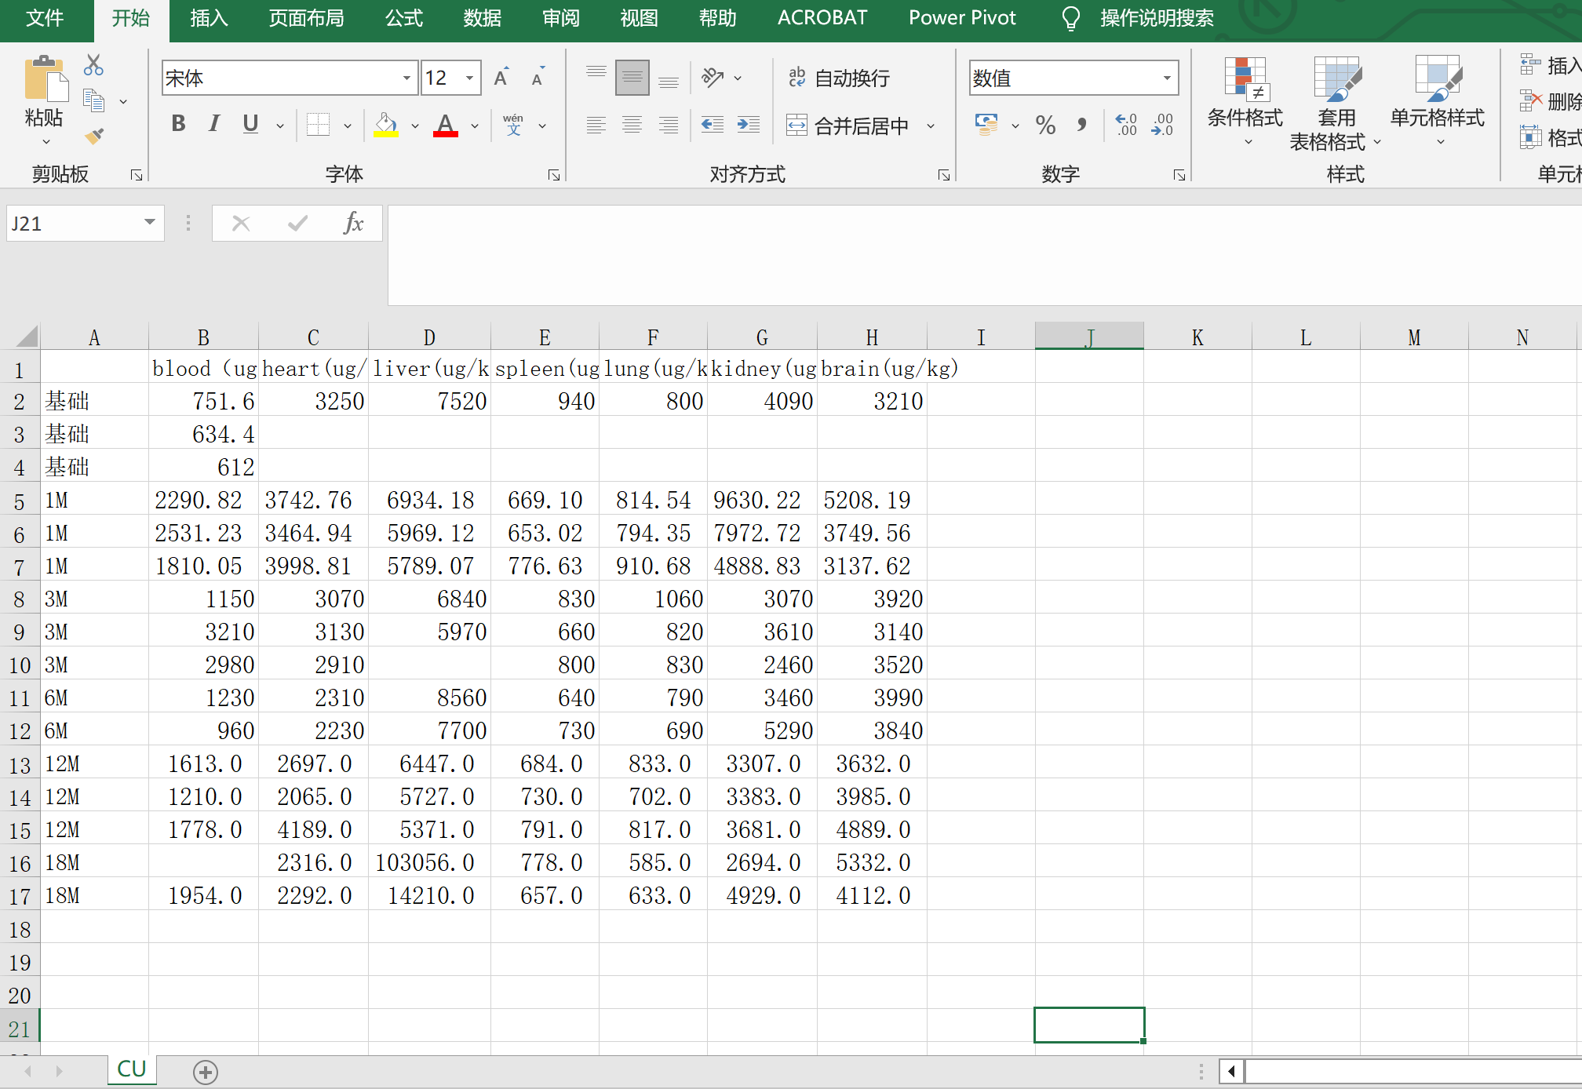1582x1089 pixels.
Task: Click the Copy icon
Action: tap(93, 100)
